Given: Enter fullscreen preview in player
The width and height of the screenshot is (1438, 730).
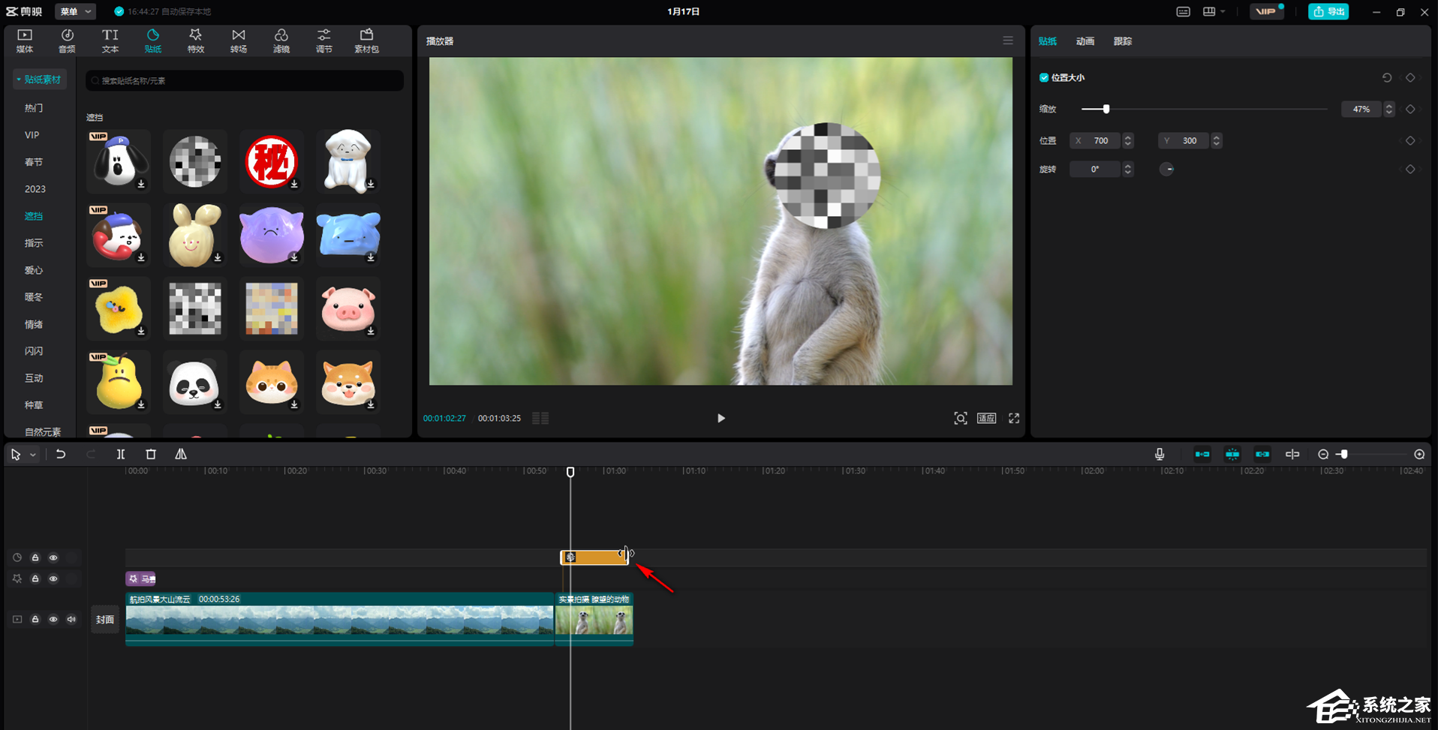Looking at the screenshot, I should tap(1014, 419).
